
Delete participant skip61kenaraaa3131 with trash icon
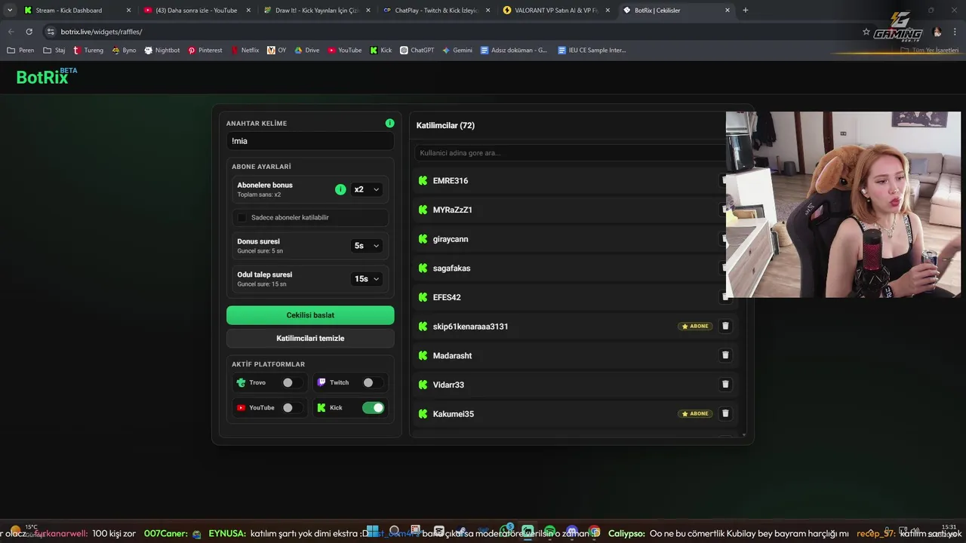[725, 326]
